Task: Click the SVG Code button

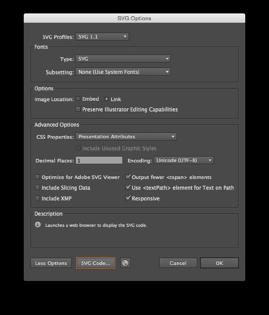Action: pyautogui.click(x=95, y=263)
